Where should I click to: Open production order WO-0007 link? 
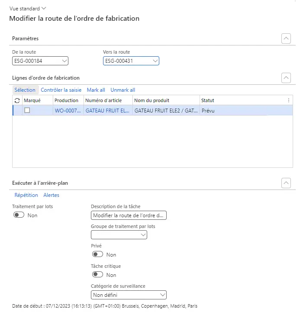(x=68, y=111)
